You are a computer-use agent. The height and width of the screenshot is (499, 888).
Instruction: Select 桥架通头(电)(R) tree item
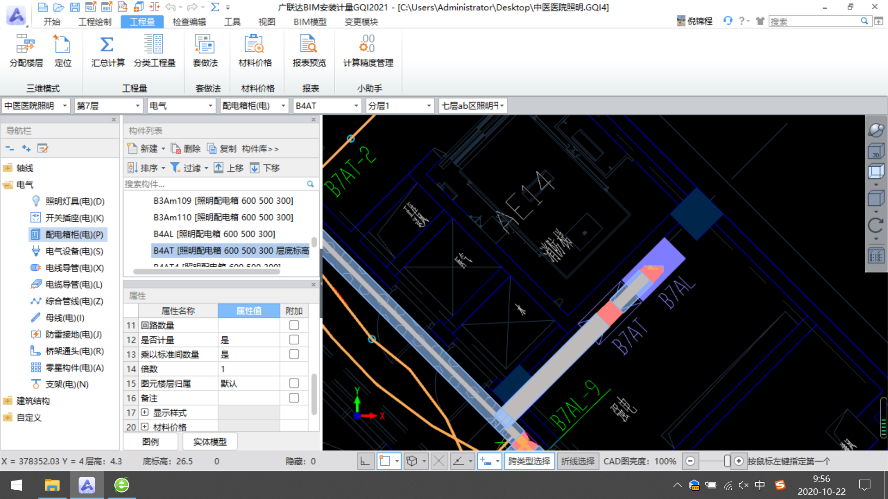click(74, 351)
